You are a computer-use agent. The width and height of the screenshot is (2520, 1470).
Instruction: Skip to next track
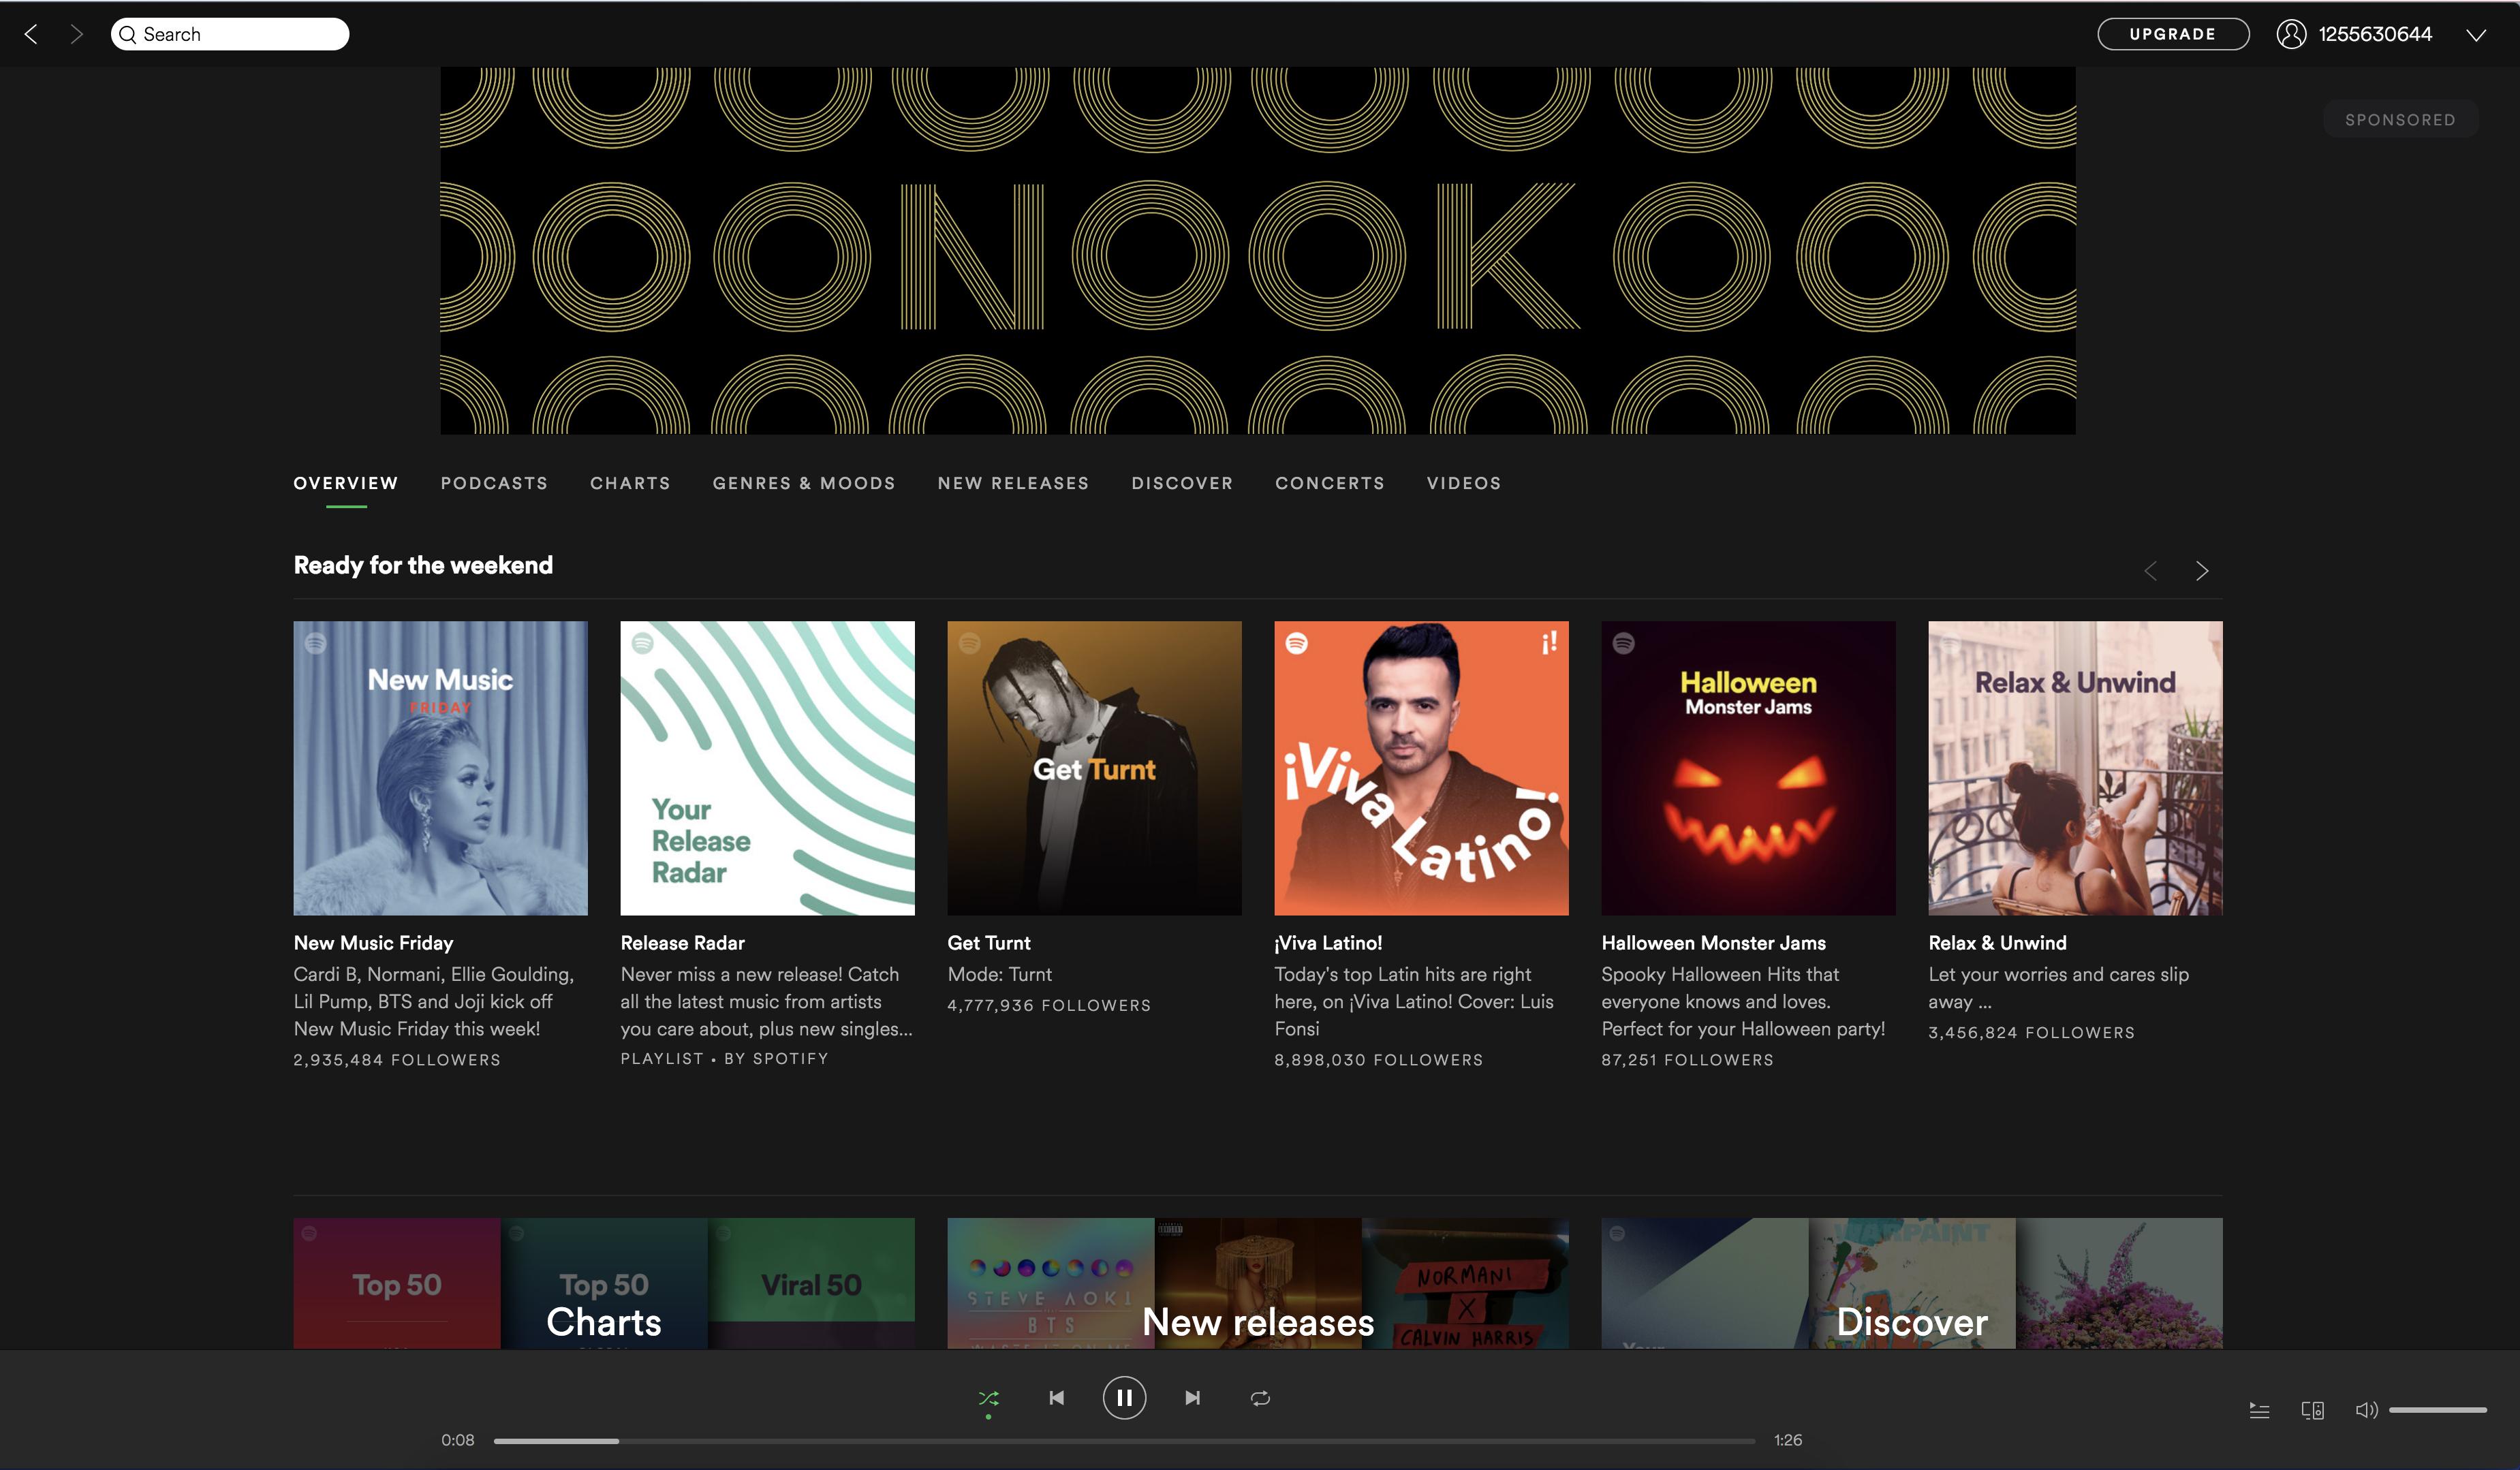coord(1192,1398)
